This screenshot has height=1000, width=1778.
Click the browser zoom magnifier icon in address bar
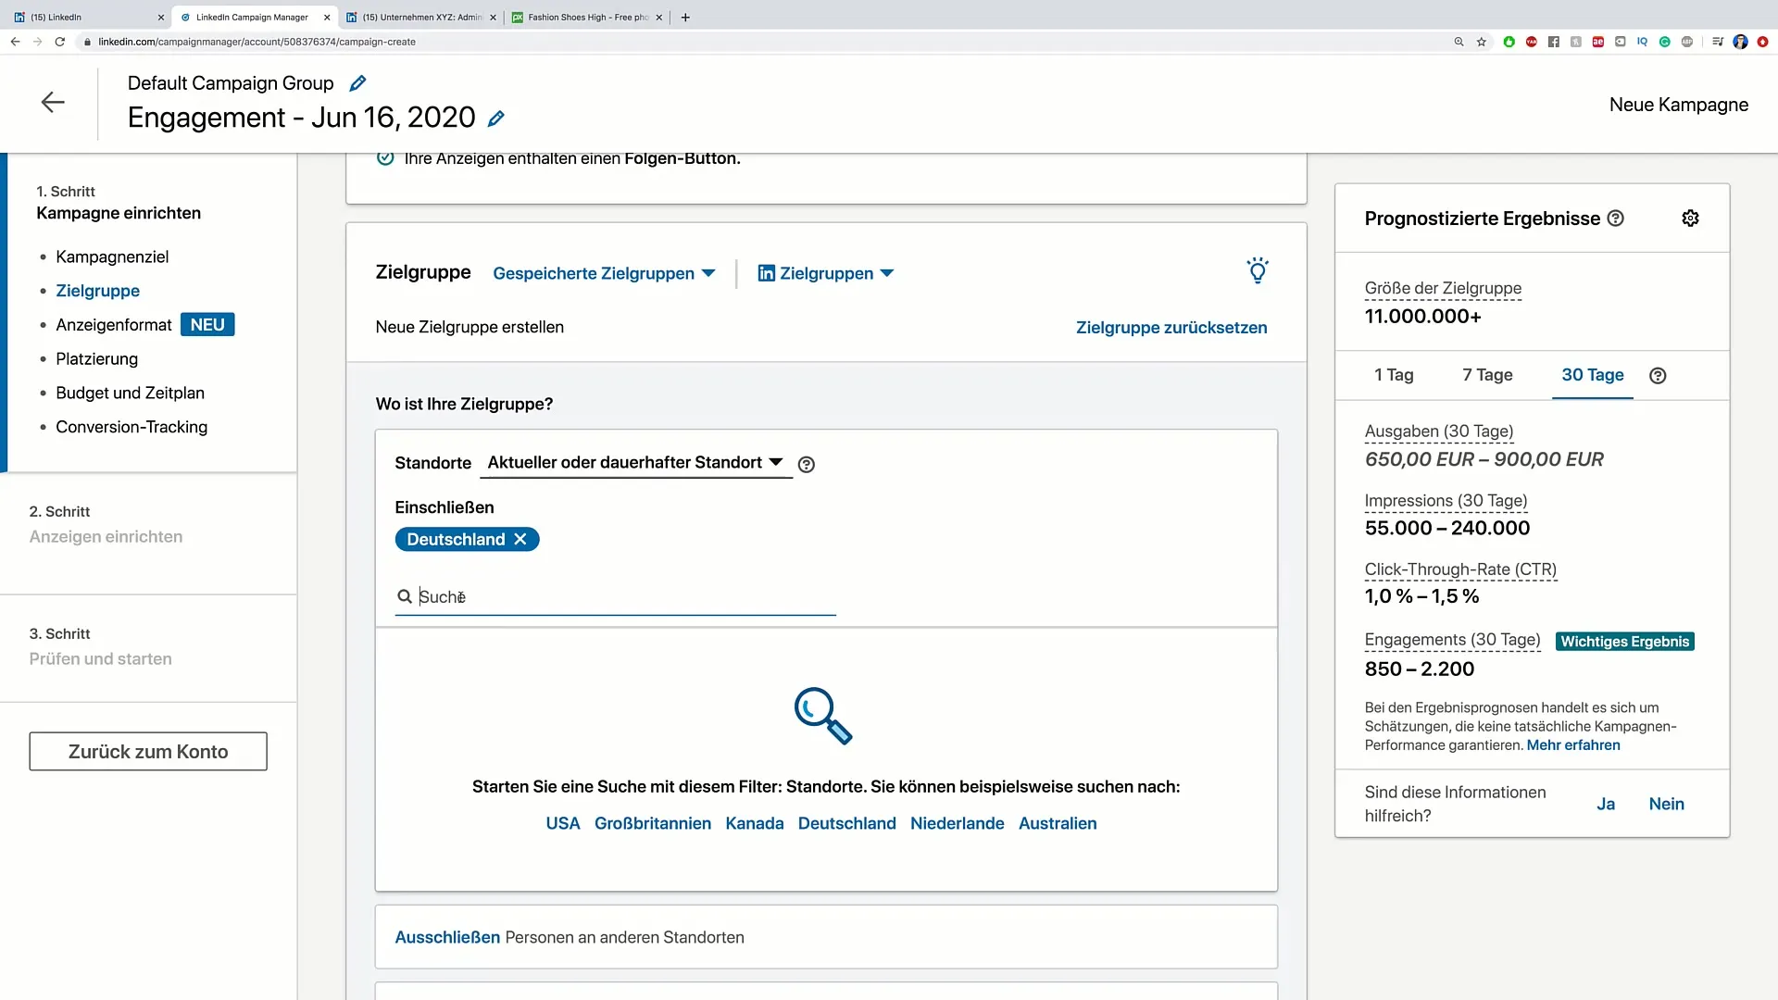click(x=1459, y=42)
